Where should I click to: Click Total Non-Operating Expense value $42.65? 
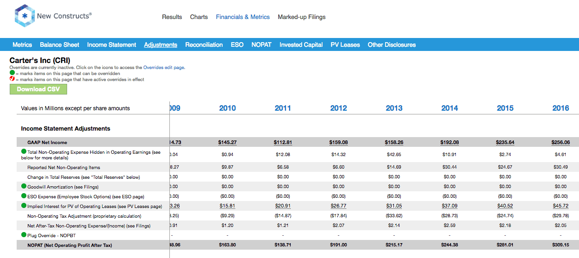tap(394, 154)
